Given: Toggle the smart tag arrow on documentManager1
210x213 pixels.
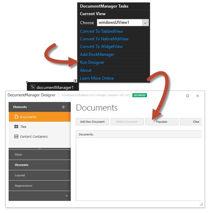Looking at the screenshot, I should click(76, 81).
